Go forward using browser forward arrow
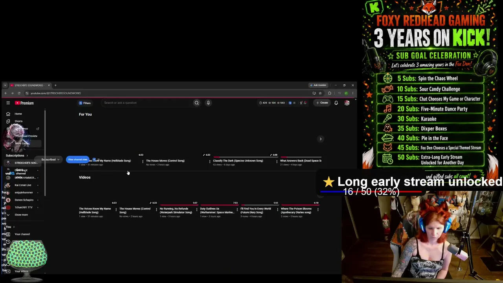The image size is (503, 283). [x=12, y=93]
